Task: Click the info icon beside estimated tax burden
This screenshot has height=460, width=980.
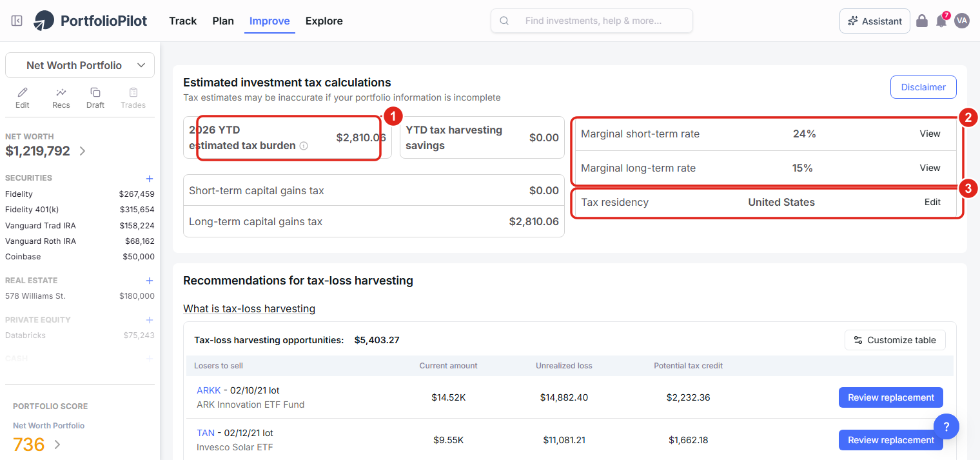Action: [304, 146]
